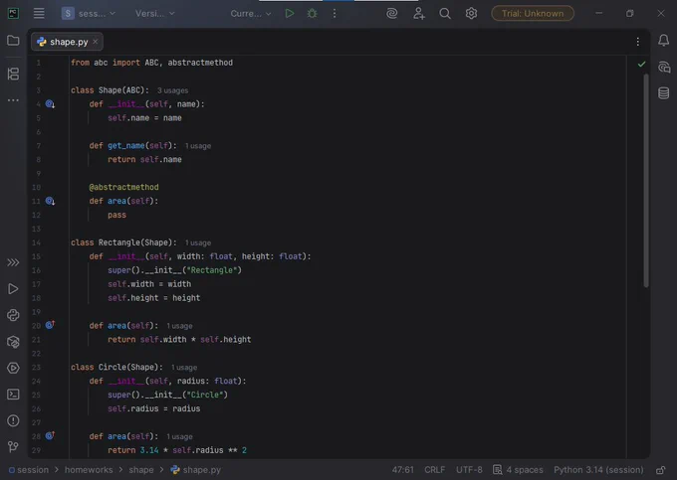Run the current configuration
Image resolution: width=677 pixels, height=480 pixels.
[x=290, y=13]
